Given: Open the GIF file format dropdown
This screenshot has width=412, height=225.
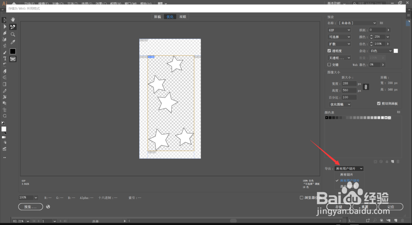Looking at the screenshot, I should [x=339, y=30].
